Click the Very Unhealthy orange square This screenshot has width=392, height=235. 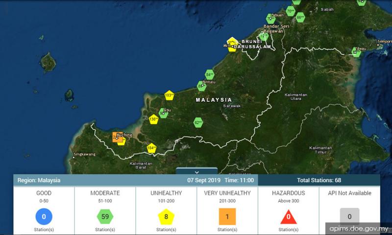[227, 216]
